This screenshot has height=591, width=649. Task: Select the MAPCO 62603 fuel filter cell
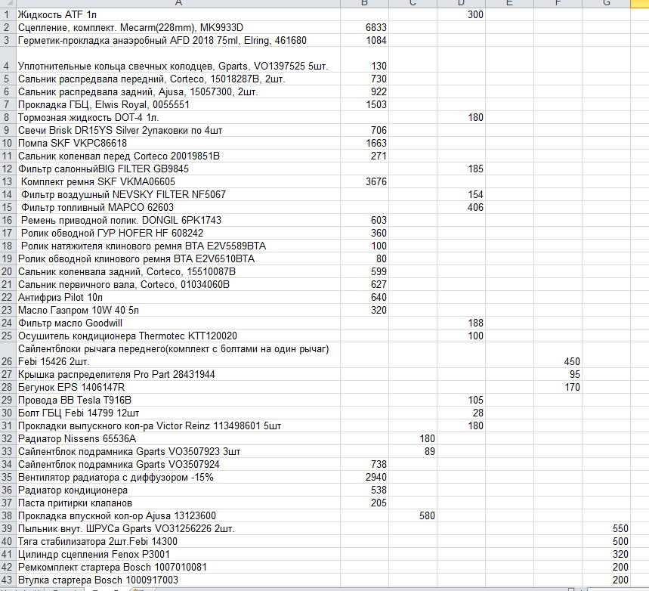(178, 207)
